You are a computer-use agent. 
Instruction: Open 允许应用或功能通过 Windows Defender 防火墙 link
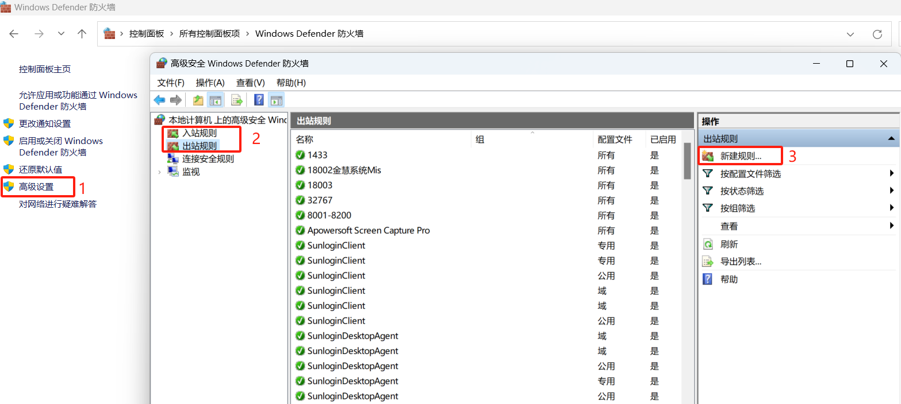pyautogui.click(x=78, y=100)
